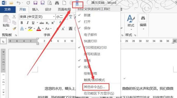Toggle Bold formatting

tap(22, 23)
